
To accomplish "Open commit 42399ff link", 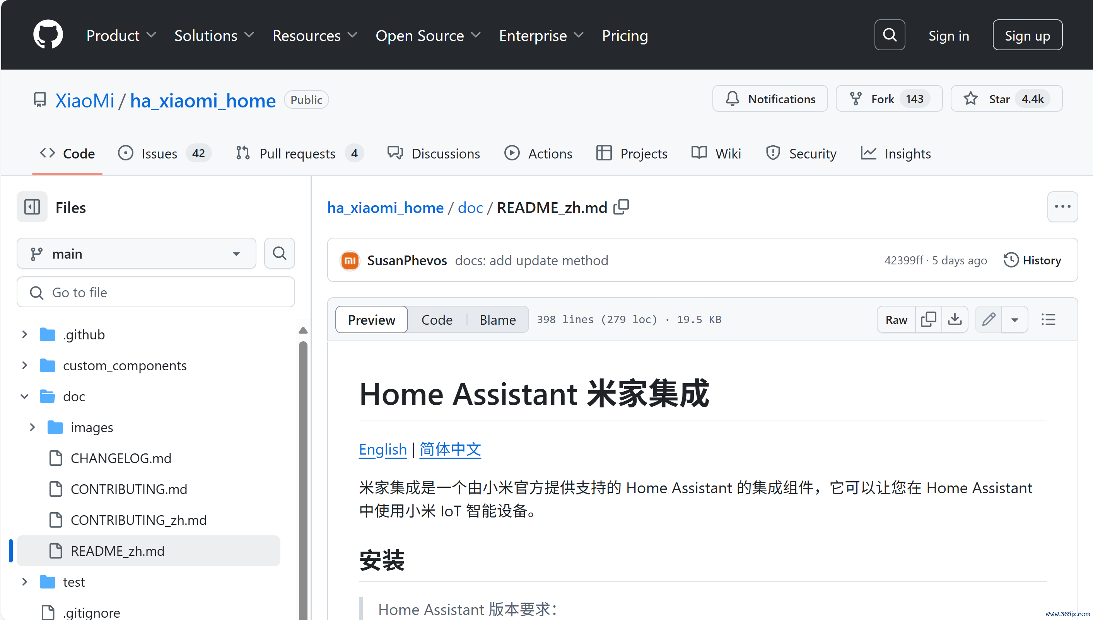I will tap(903, 260).
